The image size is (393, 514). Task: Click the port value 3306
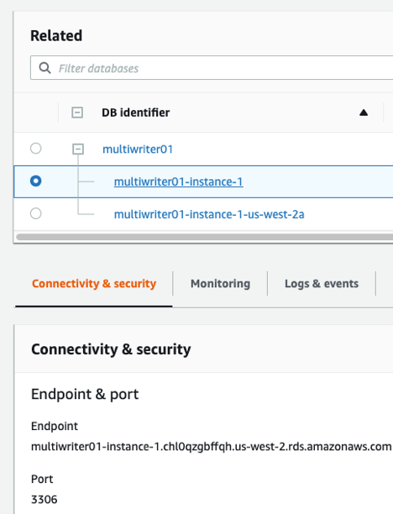[45, 500]
